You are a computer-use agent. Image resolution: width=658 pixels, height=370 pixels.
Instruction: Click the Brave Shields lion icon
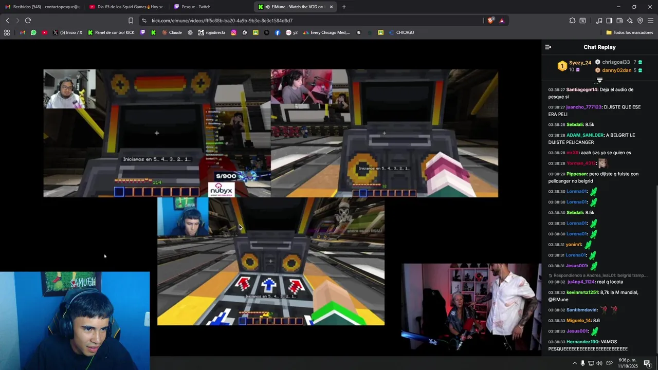click(490, 21)
